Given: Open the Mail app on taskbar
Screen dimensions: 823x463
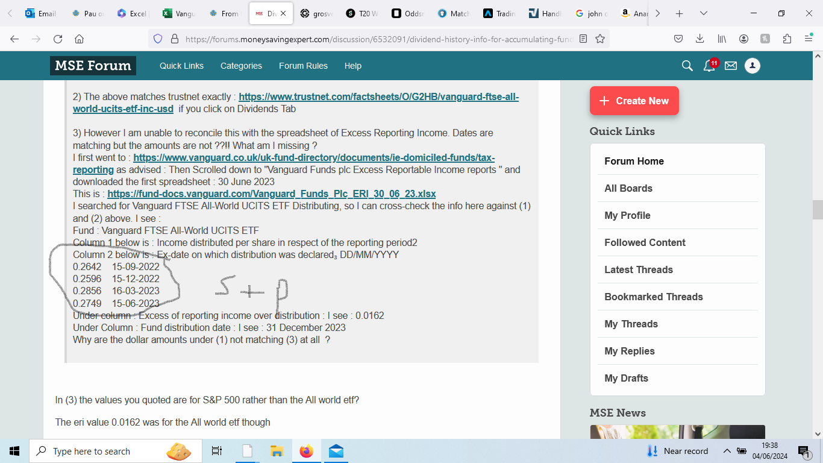Looking at the screenshot, I should click(x=336, y=451).
